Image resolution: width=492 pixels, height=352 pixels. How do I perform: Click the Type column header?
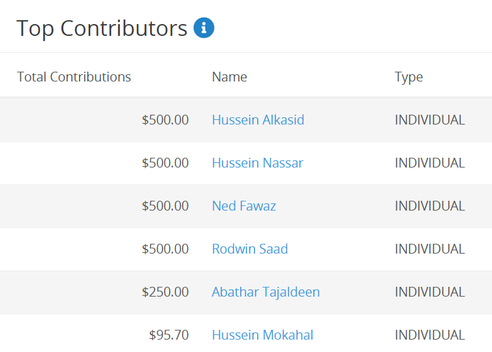click(408, 78)
